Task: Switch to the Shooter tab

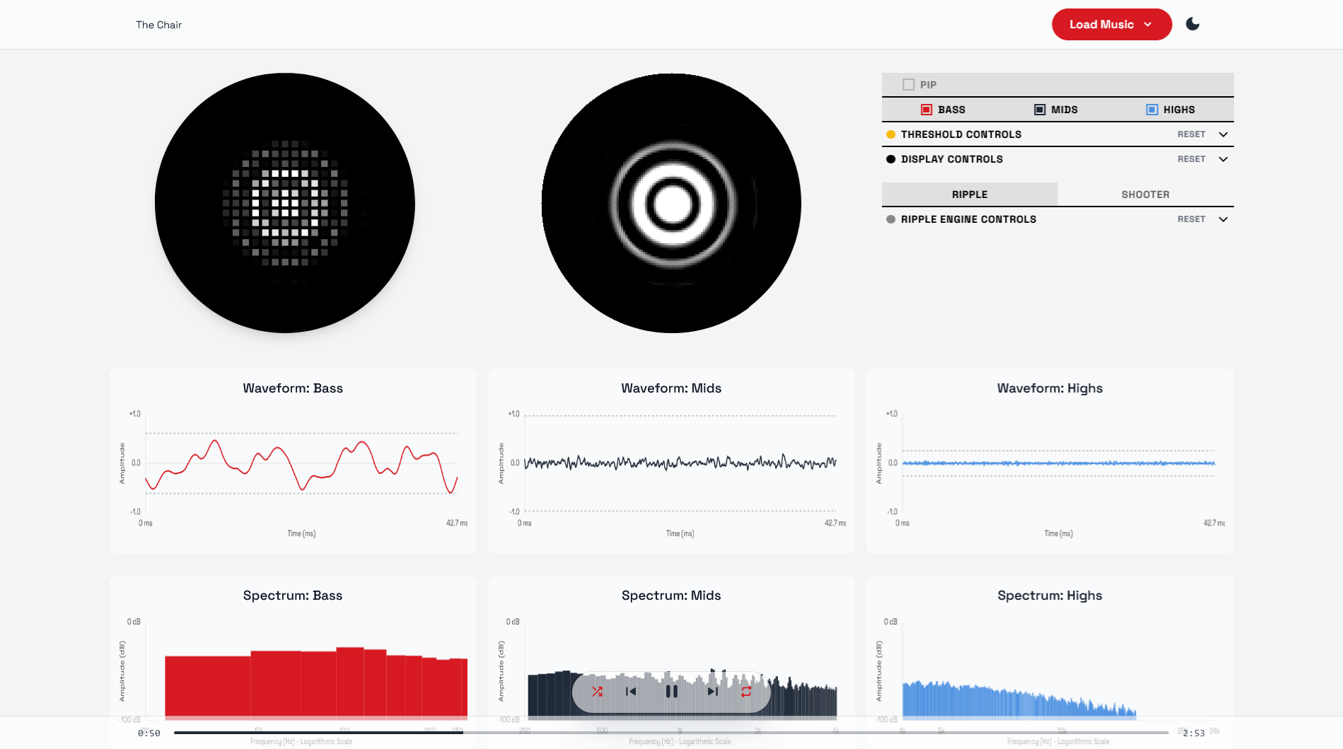Action: [x=1145, y=194]
